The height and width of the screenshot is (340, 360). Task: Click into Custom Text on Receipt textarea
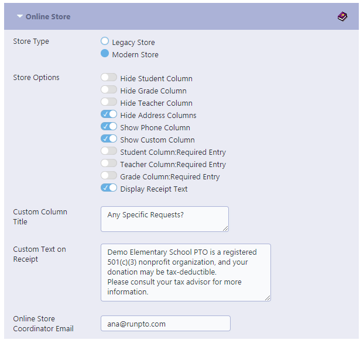[x=186, y=272]
